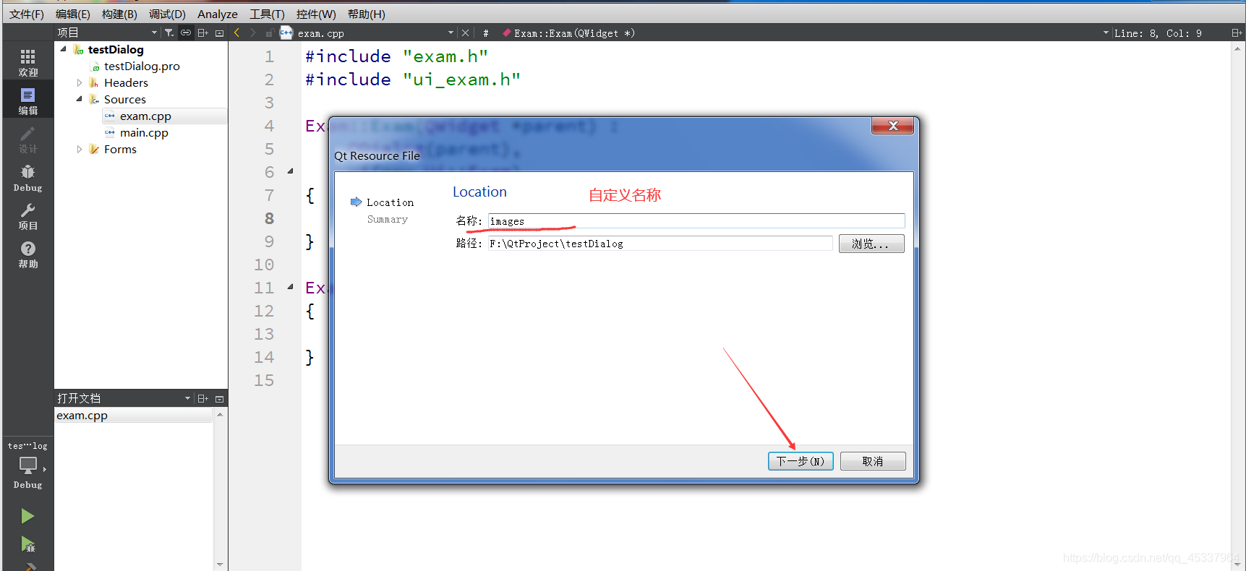Click the path (路径) input field

(660, 244)
